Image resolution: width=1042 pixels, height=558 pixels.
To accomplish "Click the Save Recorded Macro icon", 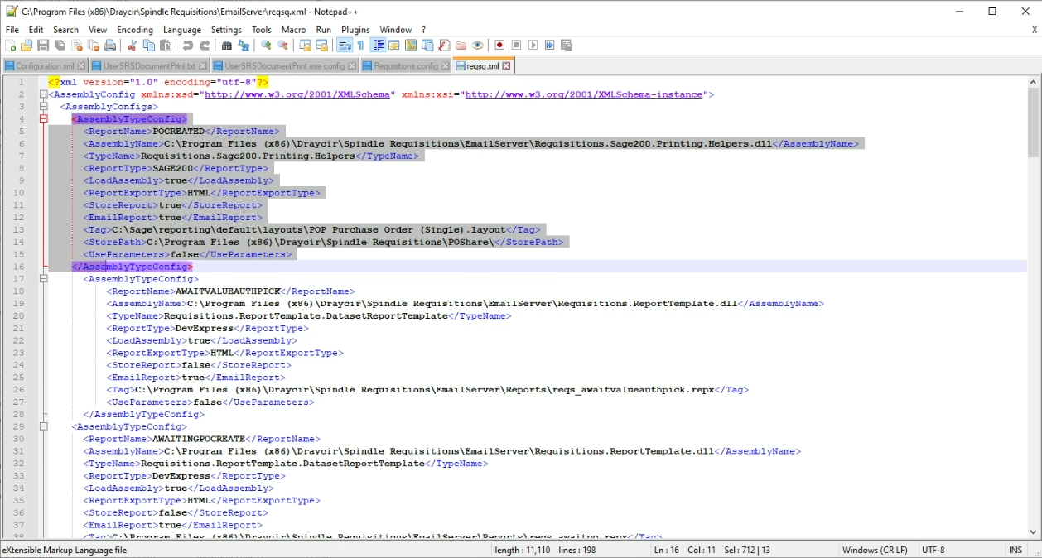I will pyautogui.click(x=566, y=45).
